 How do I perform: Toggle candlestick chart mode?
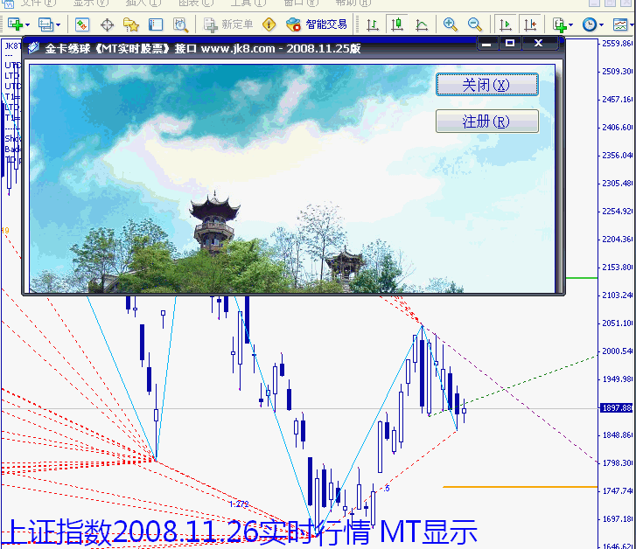tap(397, 24)
